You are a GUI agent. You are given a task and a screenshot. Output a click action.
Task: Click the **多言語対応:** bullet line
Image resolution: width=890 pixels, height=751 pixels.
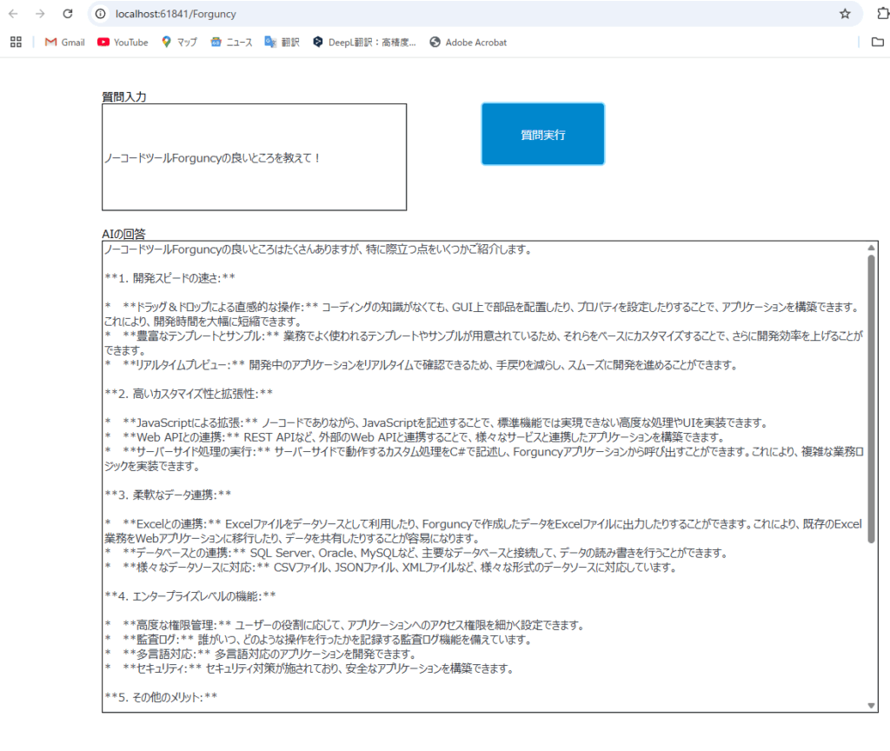point(261,655)
